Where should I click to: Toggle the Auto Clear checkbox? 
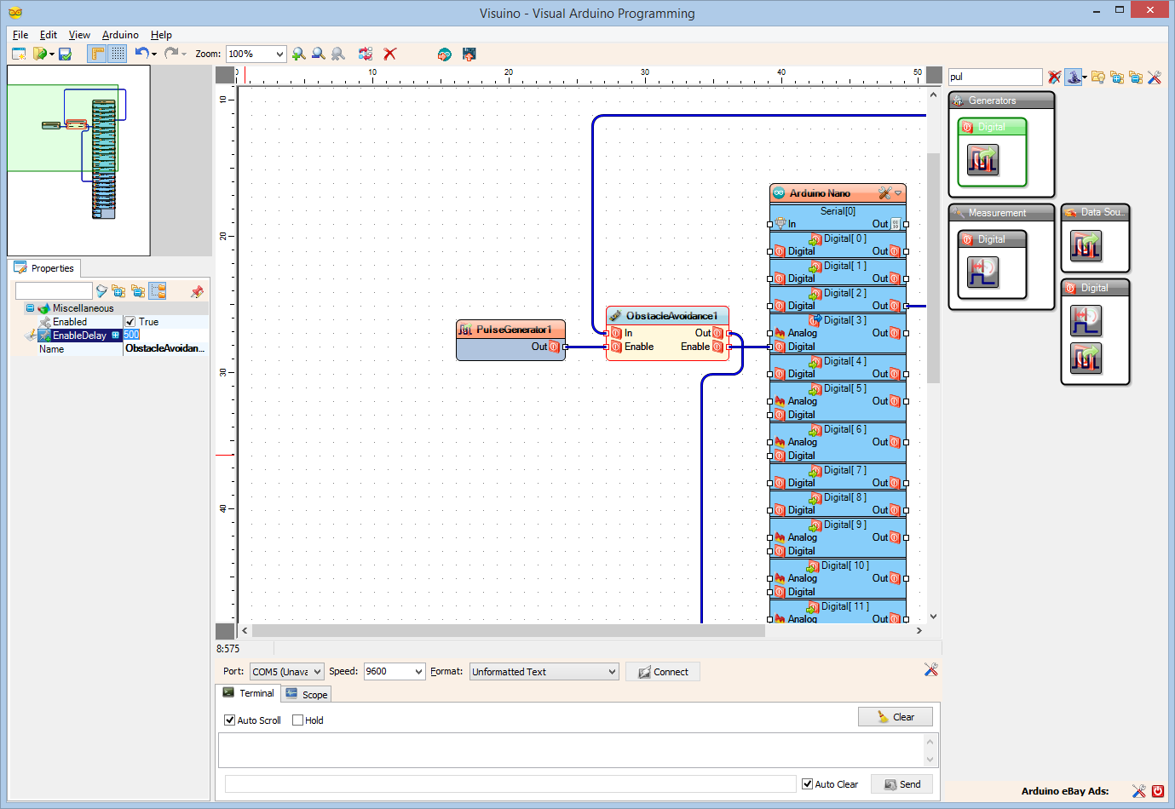coord(808,784)
